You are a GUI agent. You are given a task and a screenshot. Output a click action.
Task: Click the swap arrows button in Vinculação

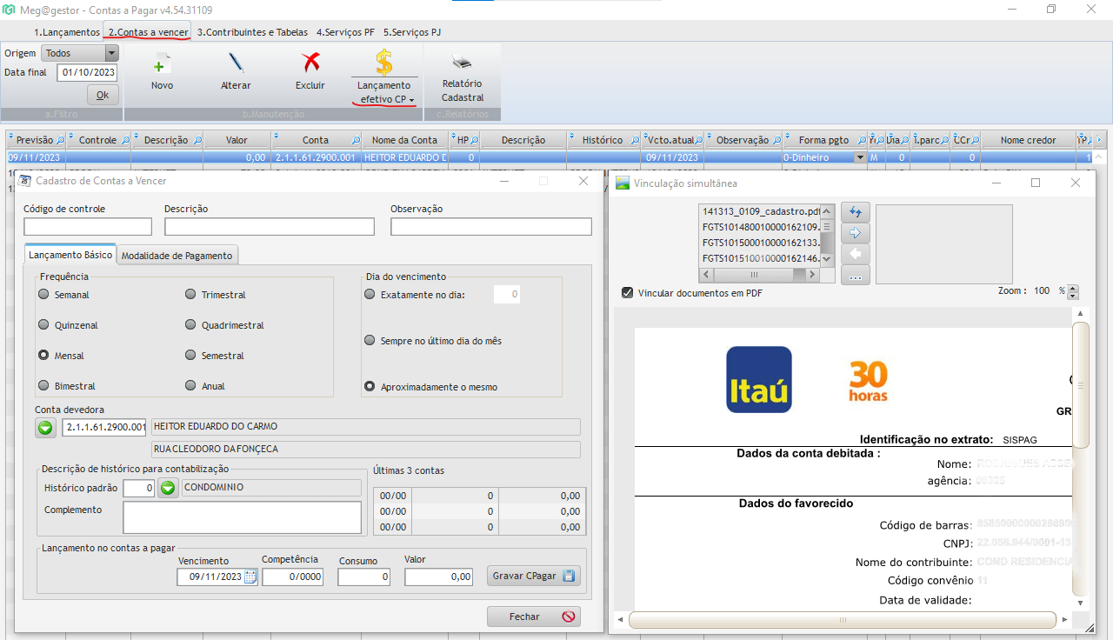tap(855, 212)
